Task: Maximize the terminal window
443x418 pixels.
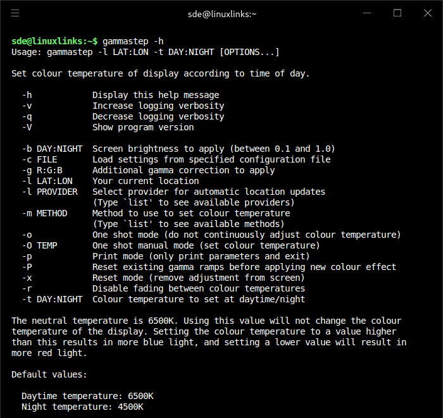Action: [x=397, y=13]
